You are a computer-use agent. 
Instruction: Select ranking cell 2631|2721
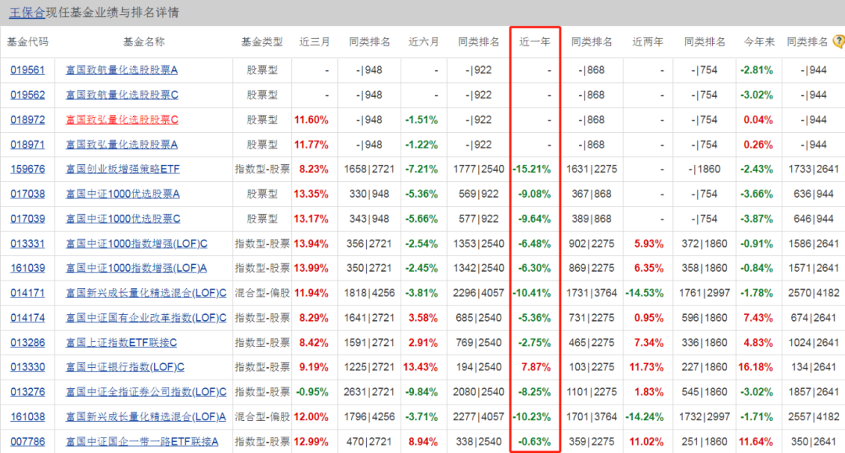point(369,391)
